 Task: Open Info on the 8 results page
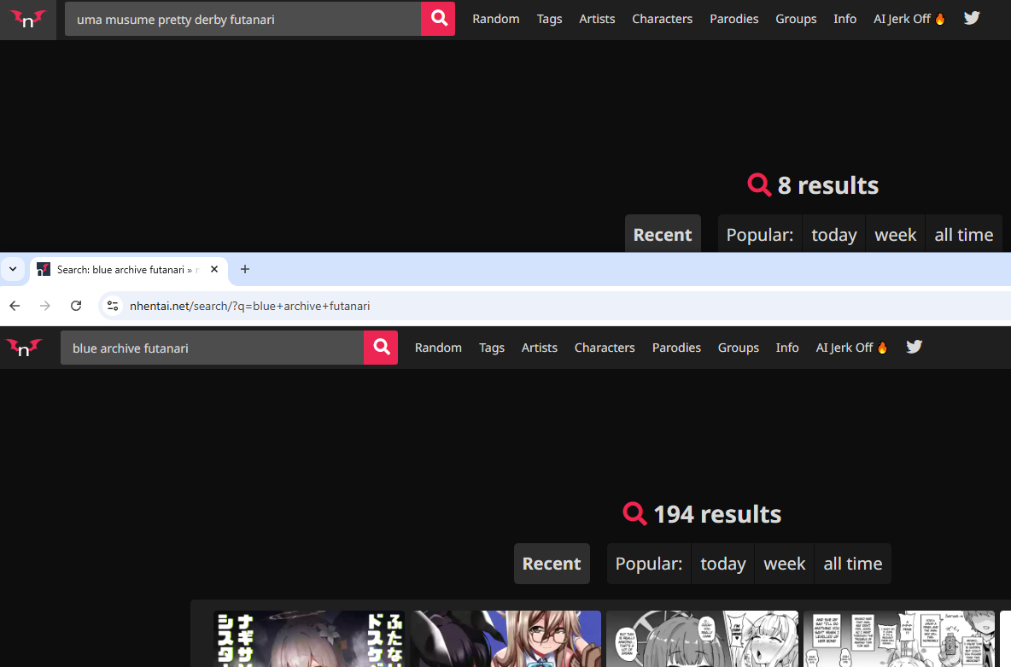pos(844,20)
